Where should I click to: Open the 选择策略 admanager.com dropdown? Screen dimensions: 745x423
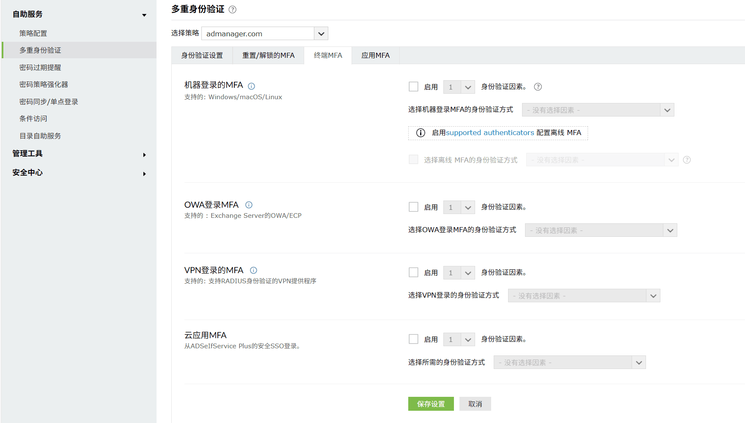[321, 34]
